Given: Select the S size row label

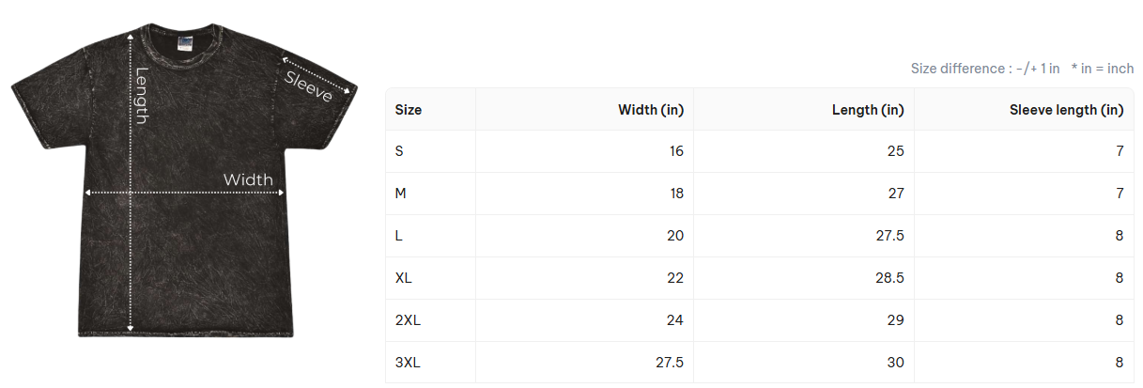Looking at the screenshot, I should pyautogui.click(x=400, y=151).
